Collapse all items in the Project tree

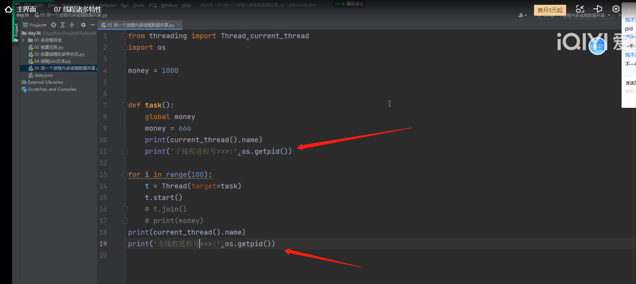click(72, 25)
